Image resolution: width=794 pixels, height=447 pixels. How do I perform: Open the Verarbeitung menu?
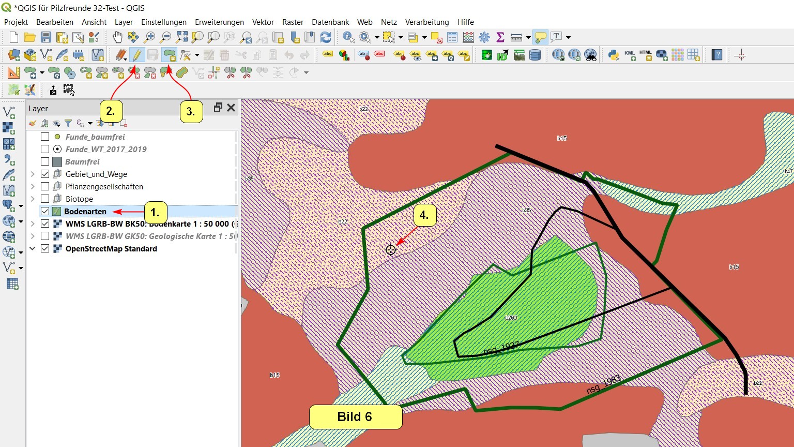[x=426, y=22]
